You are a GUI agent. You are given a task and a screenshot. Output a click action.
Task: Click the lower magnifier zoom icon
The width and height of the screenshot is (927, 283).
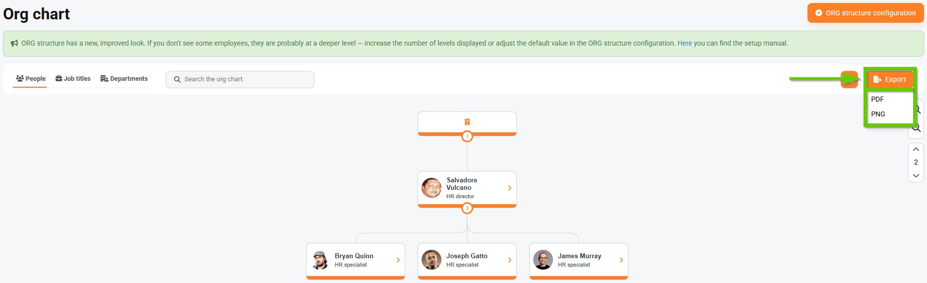917,128
